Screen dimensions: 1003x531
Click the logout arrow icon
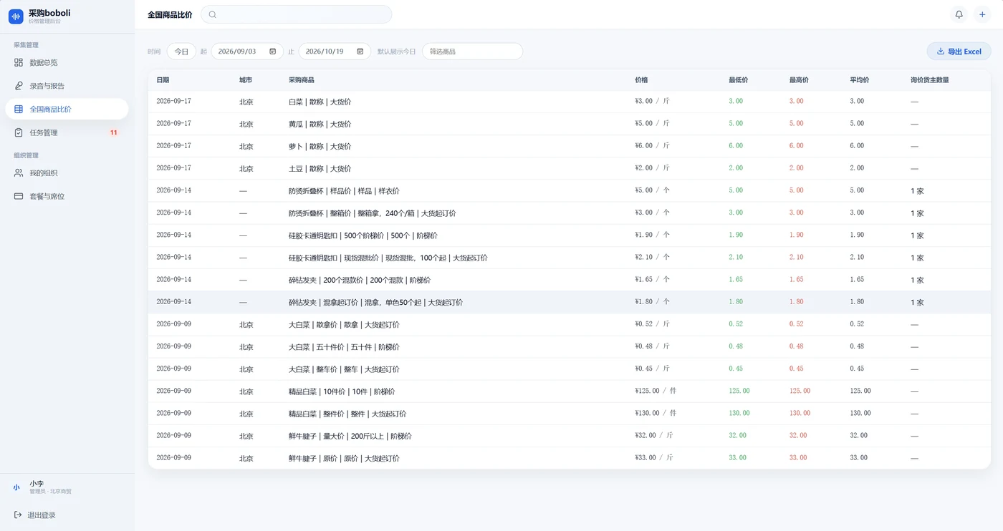[x=18, y=515]
